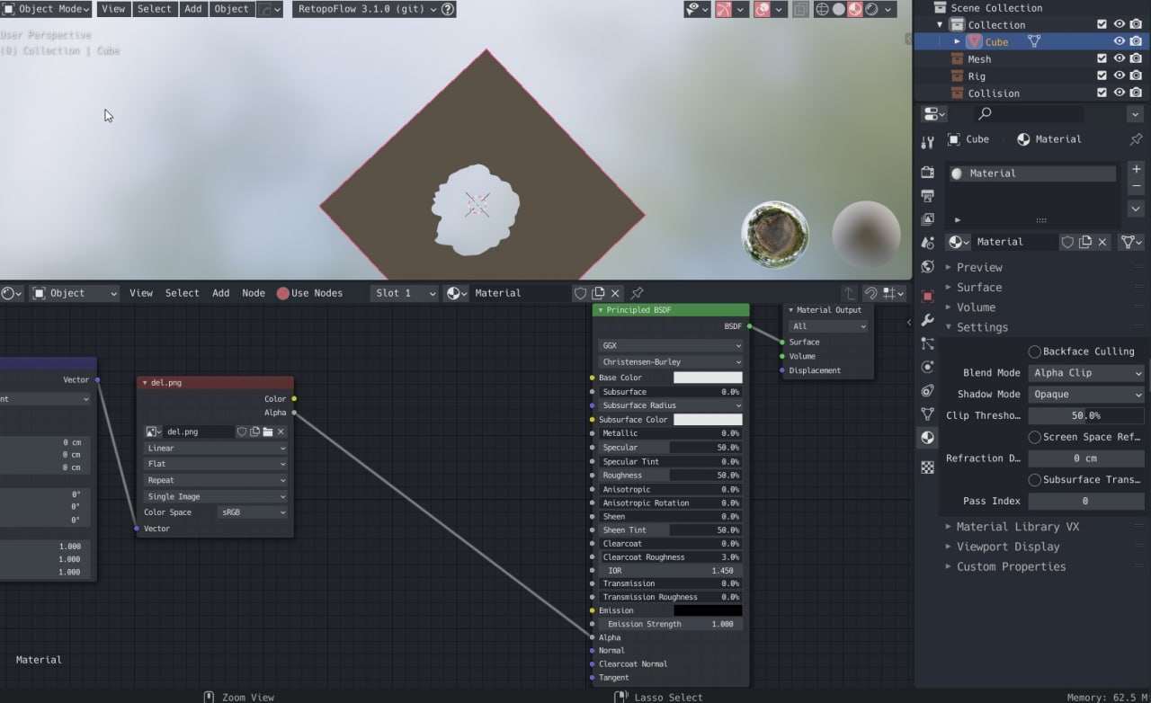Open the Slot 1 dropdown
This screenshot has width=1151, height=703.
[405, 293]
